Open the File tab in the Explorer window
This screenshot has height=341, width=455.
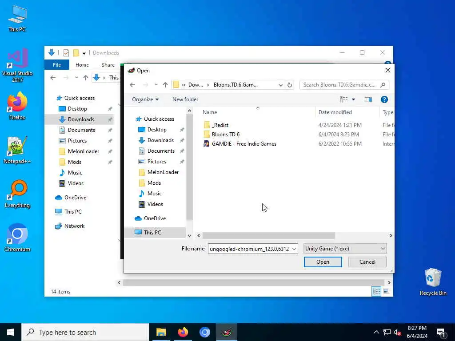[57, 65]
